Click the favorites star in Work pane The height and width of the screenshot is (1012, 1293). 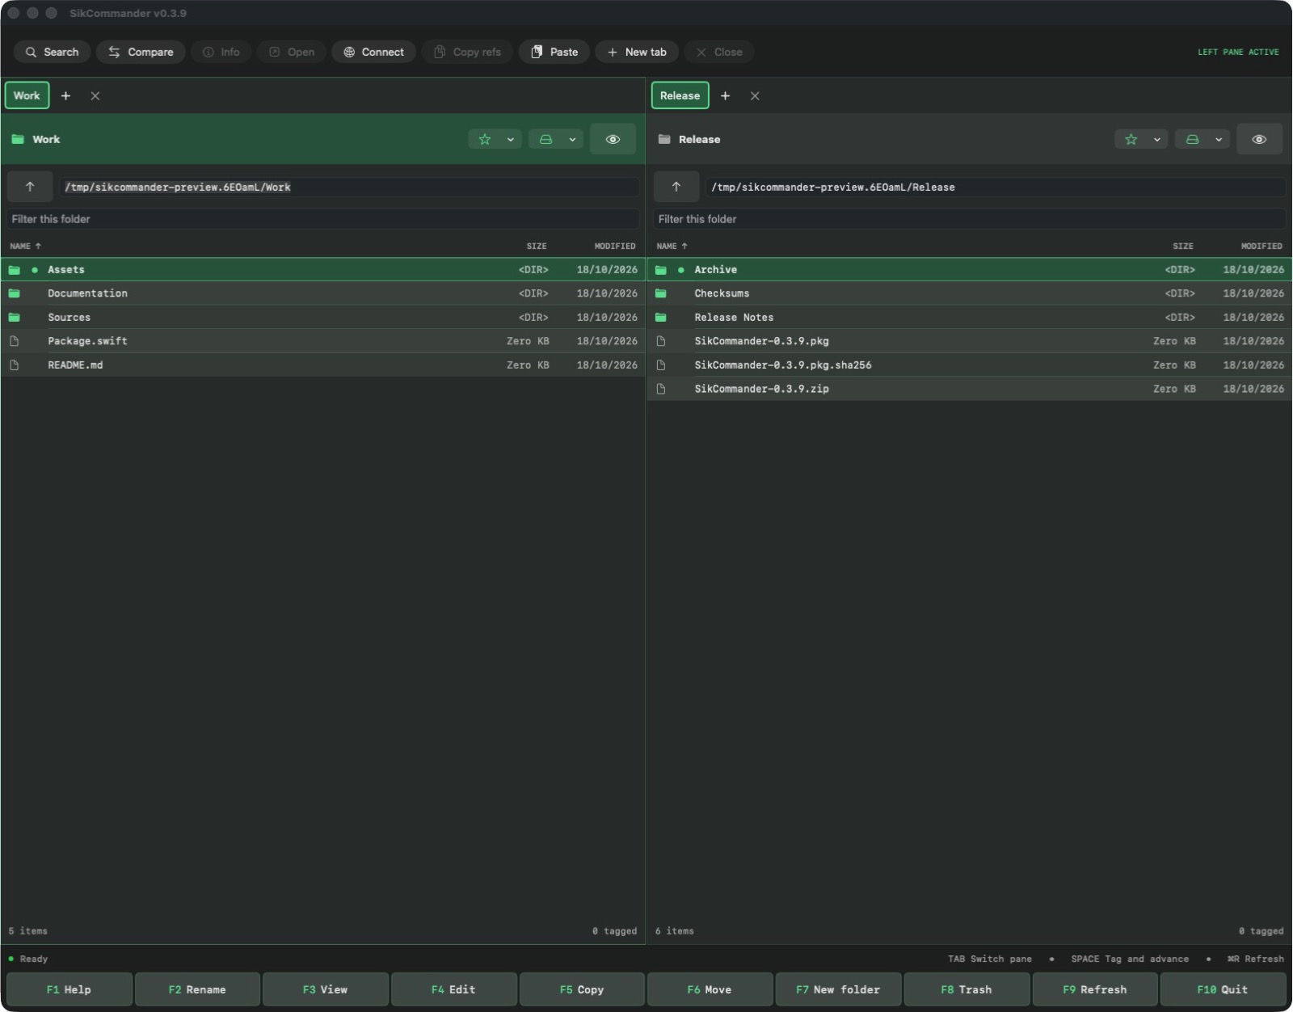(485, 139)
